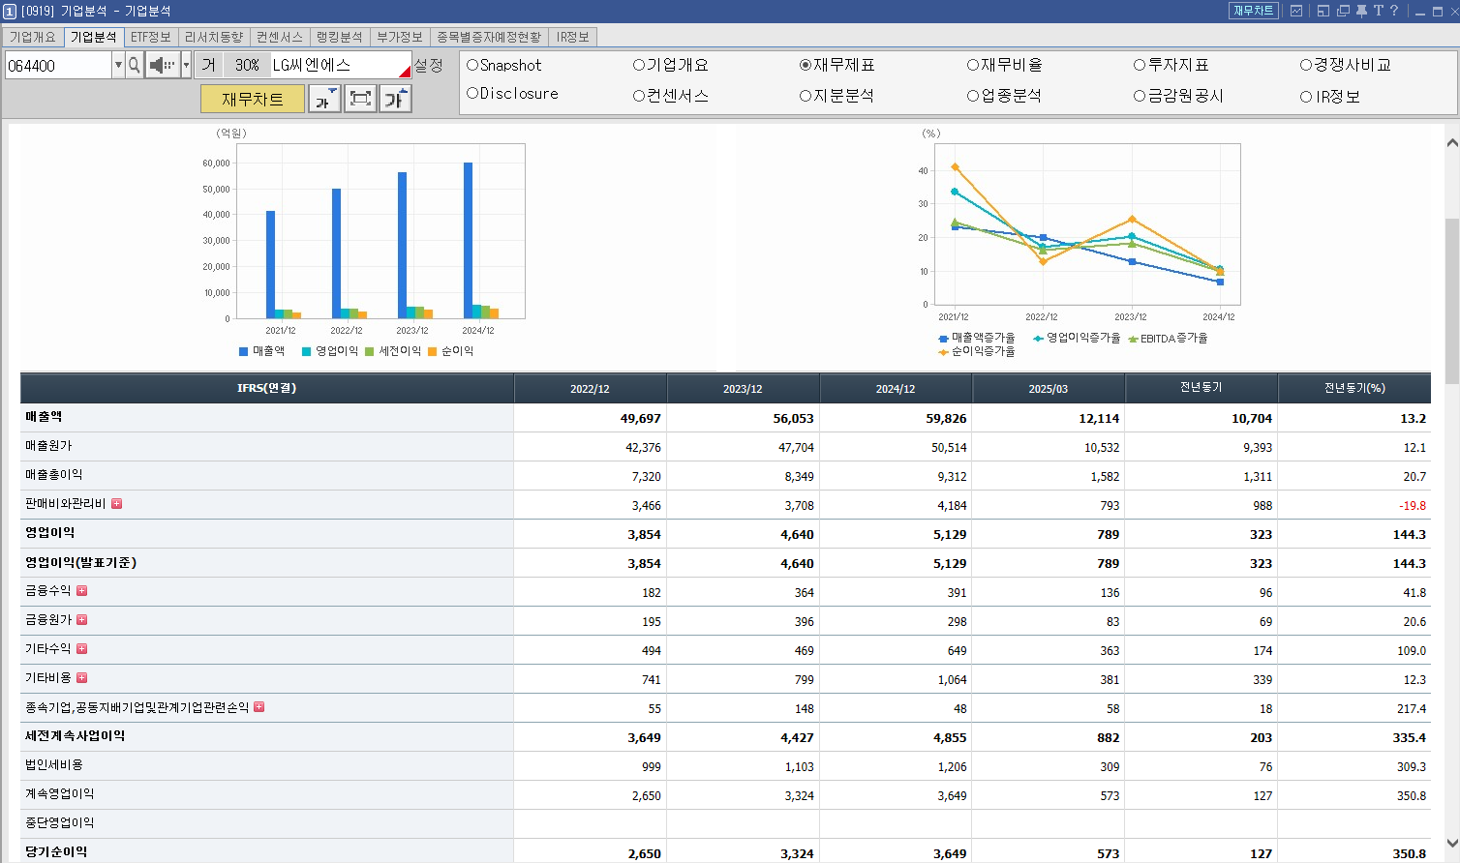Click the 재무차트 button in title bar
This screenshot has width=1460, height=863.
pyautogui.click(x=1254, y=11)
